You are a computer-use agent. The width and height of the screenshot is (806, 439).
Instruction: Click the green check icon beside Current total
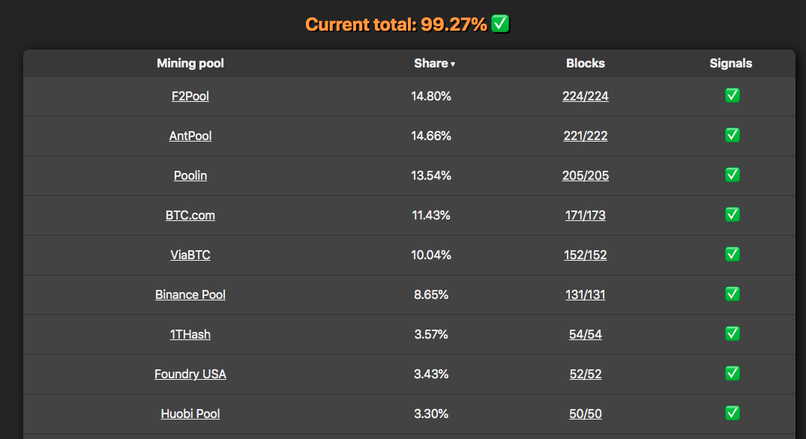click(x=500, y=24)
